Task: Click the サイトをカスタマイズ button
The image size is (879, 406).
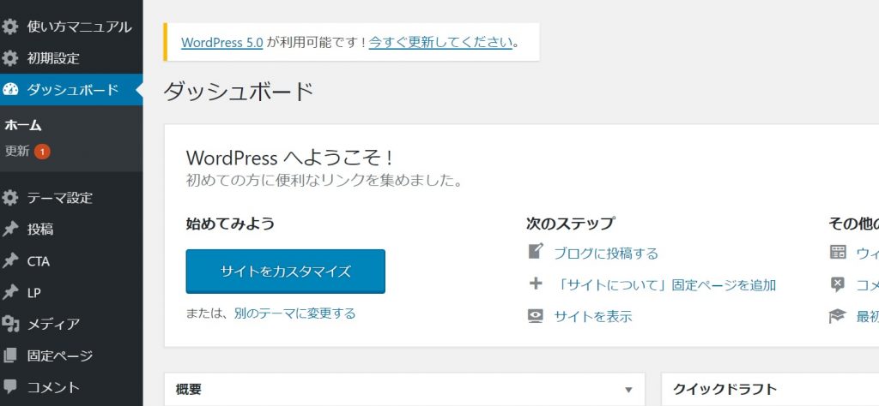Action: tap(285, 272)
